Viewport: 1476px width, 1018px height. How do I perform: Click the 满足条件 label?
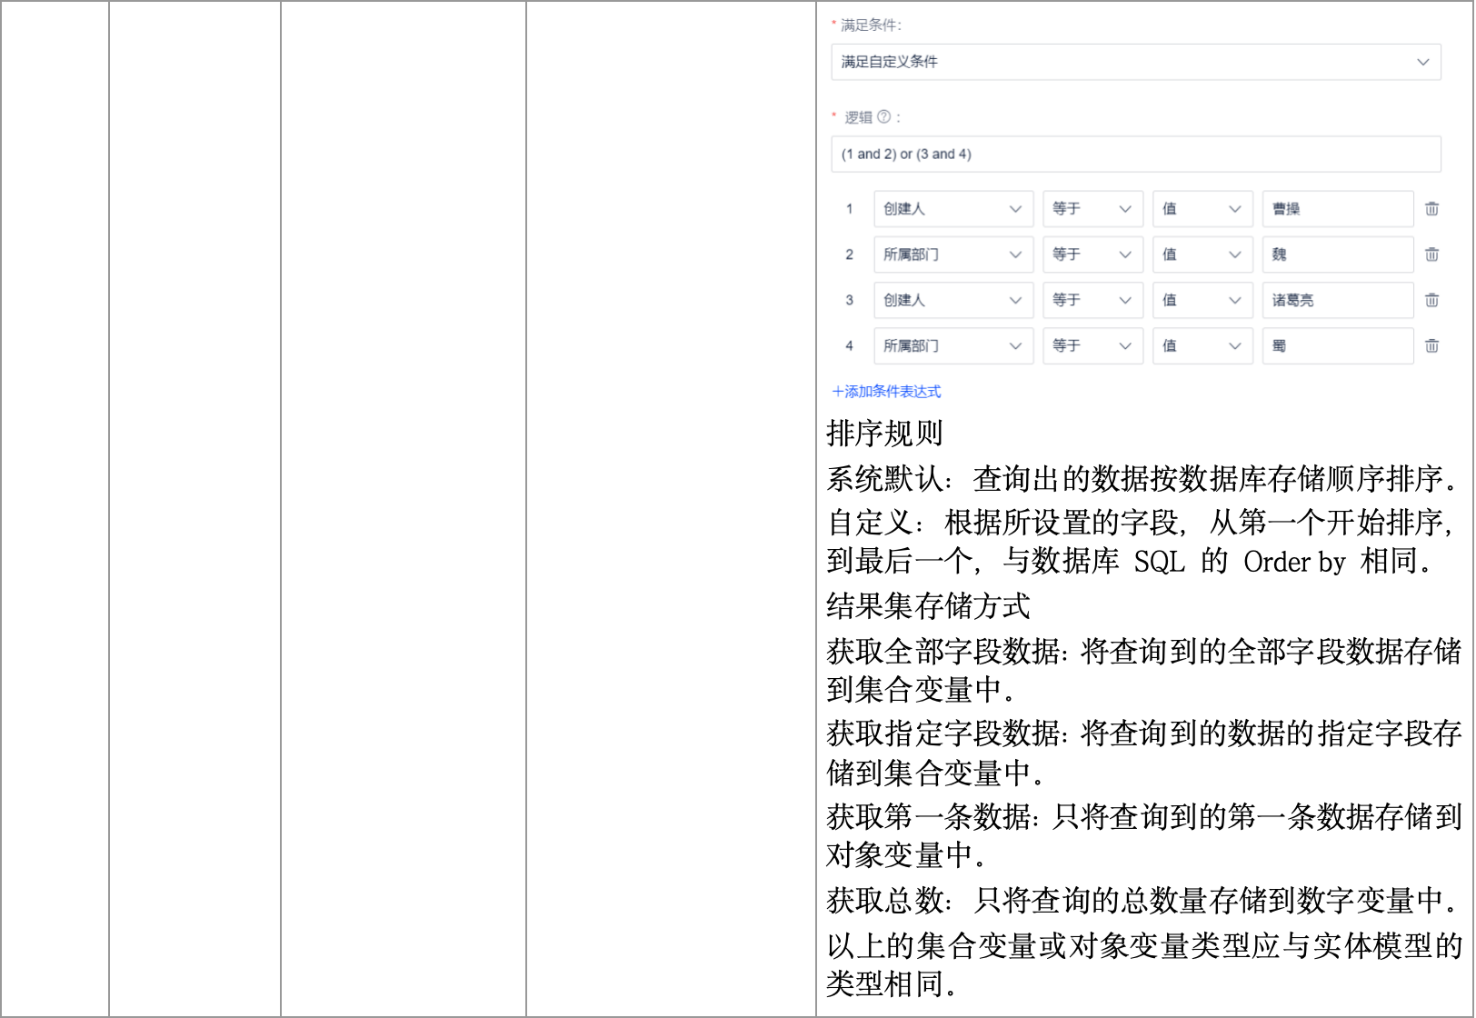pos(870,25)
